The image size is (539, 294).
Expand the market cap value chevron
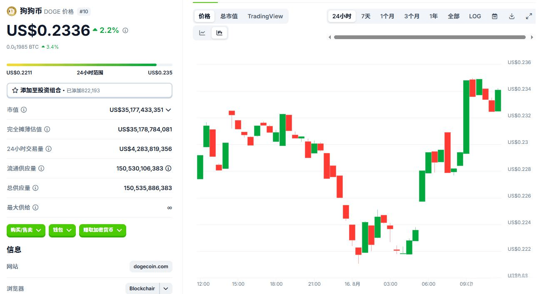tap(168, 110)
